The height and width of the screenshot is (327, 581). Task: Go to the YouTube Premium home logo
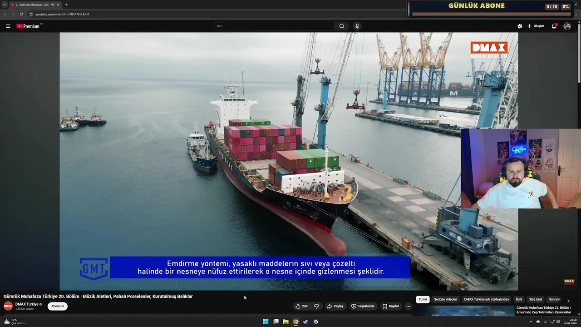29,26
